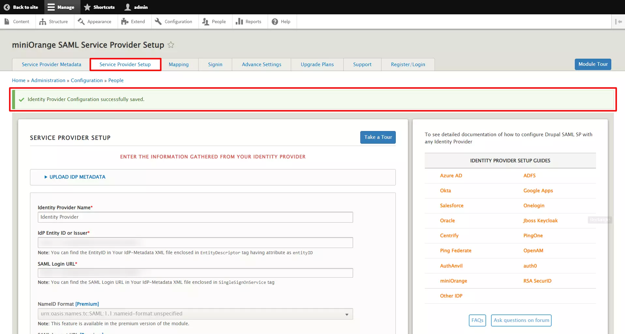Open the Register/Login tab

[408, 65]
